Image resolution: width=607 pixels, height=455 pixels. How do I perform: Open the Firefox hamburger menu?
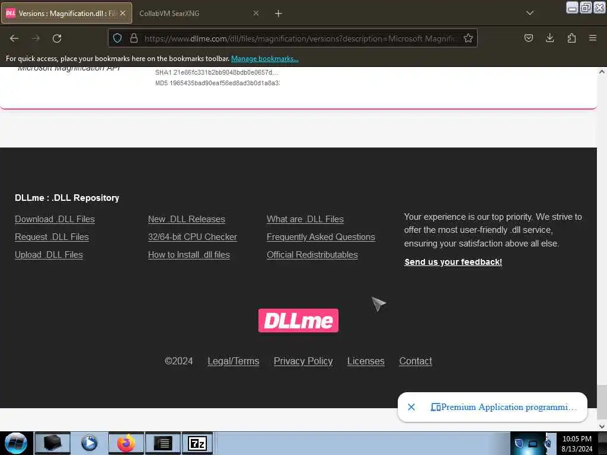(x=592, y=38)
